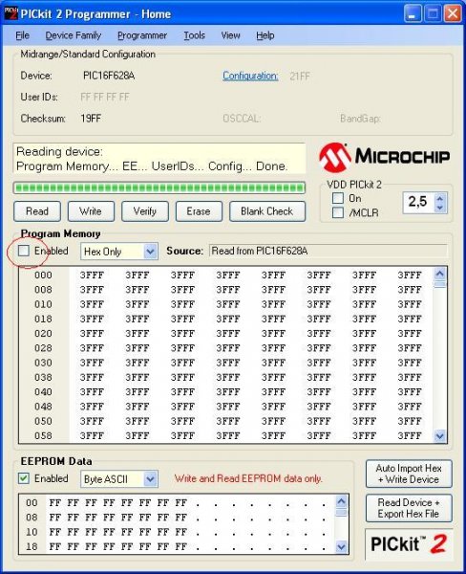Click the Write button
The image size is (466, 574).
(x=91, y=211)
